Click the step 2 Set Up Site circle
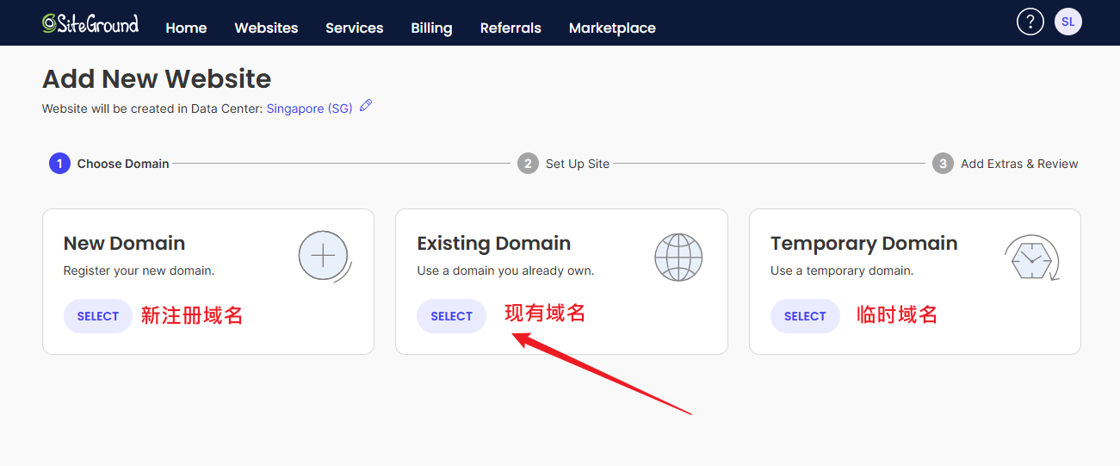 [528, 164]
